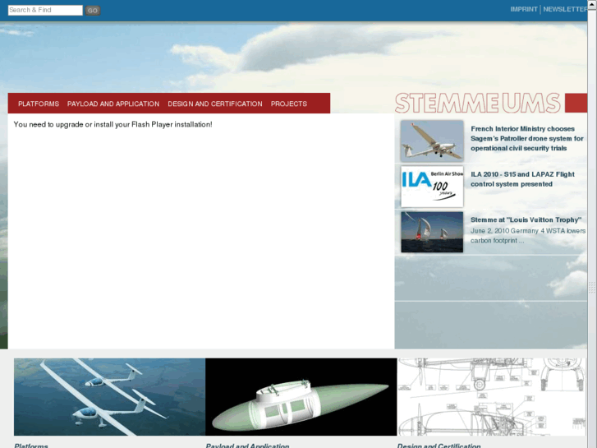
Task: Open the ILA 2010 S15 and LAPAZ headline
Action: (522, 179)
